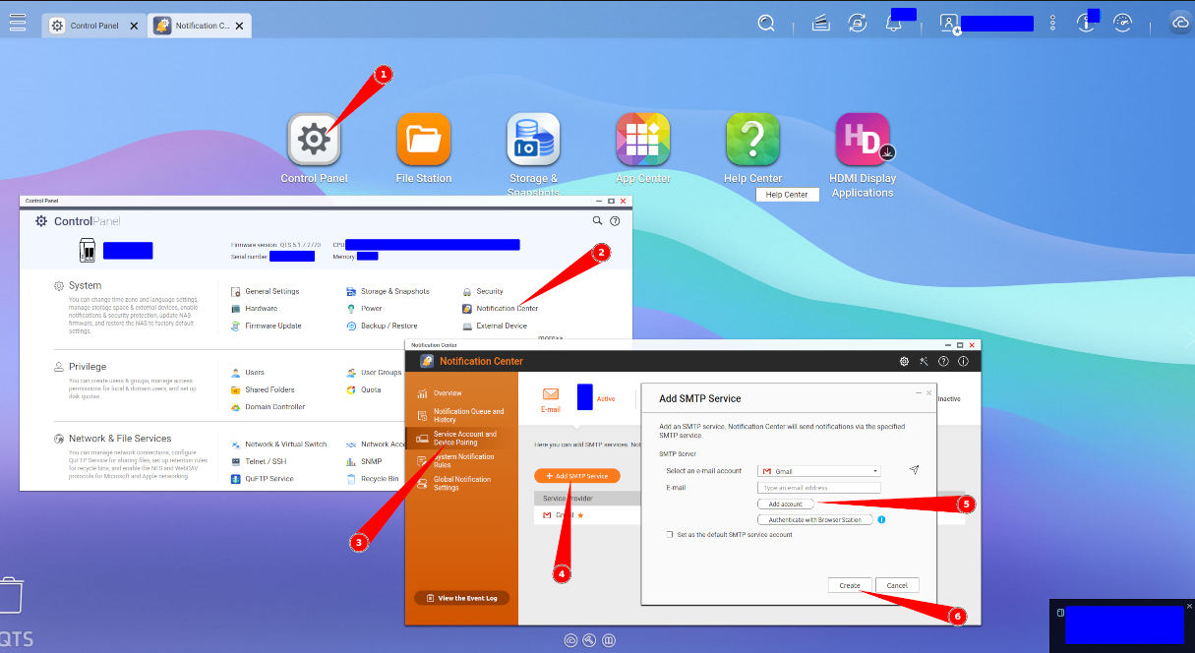Open Notification Center help question icon
Screen dimensions: 1195x653
(944, 361)
